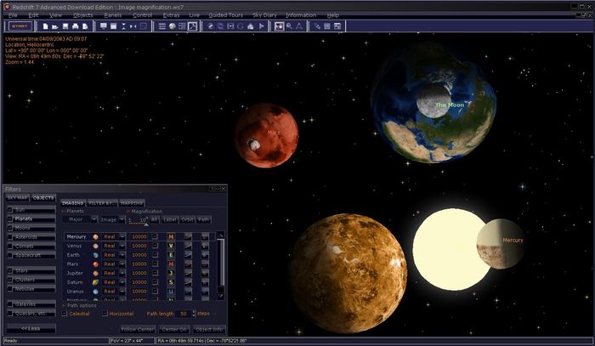Image resolution: width=595 pixels, height=346 pixels.
Task: Click the E label icon for Earth
Action: coord(171,255)
